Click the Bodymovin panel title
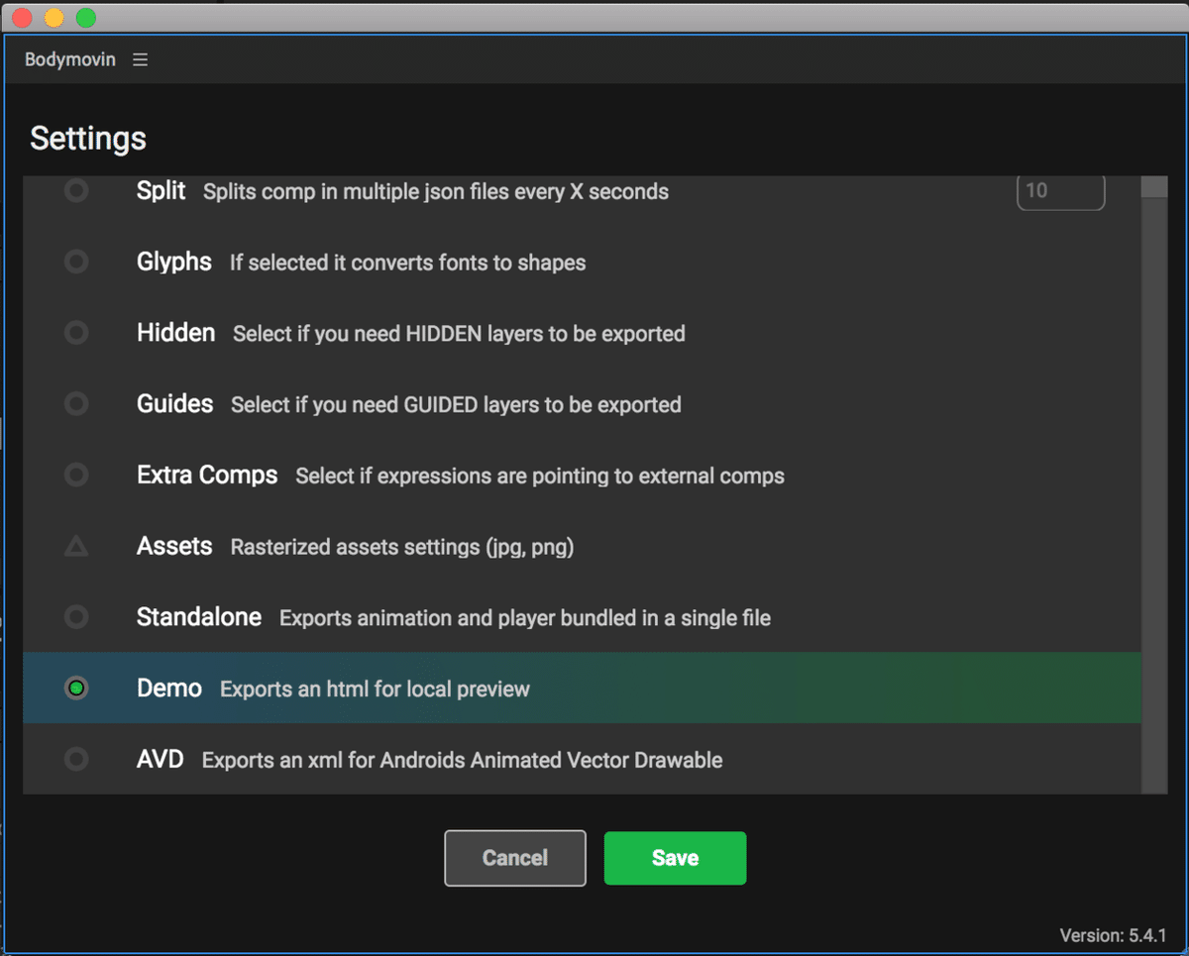This screenshot has width=1189, height=956. 69,59
